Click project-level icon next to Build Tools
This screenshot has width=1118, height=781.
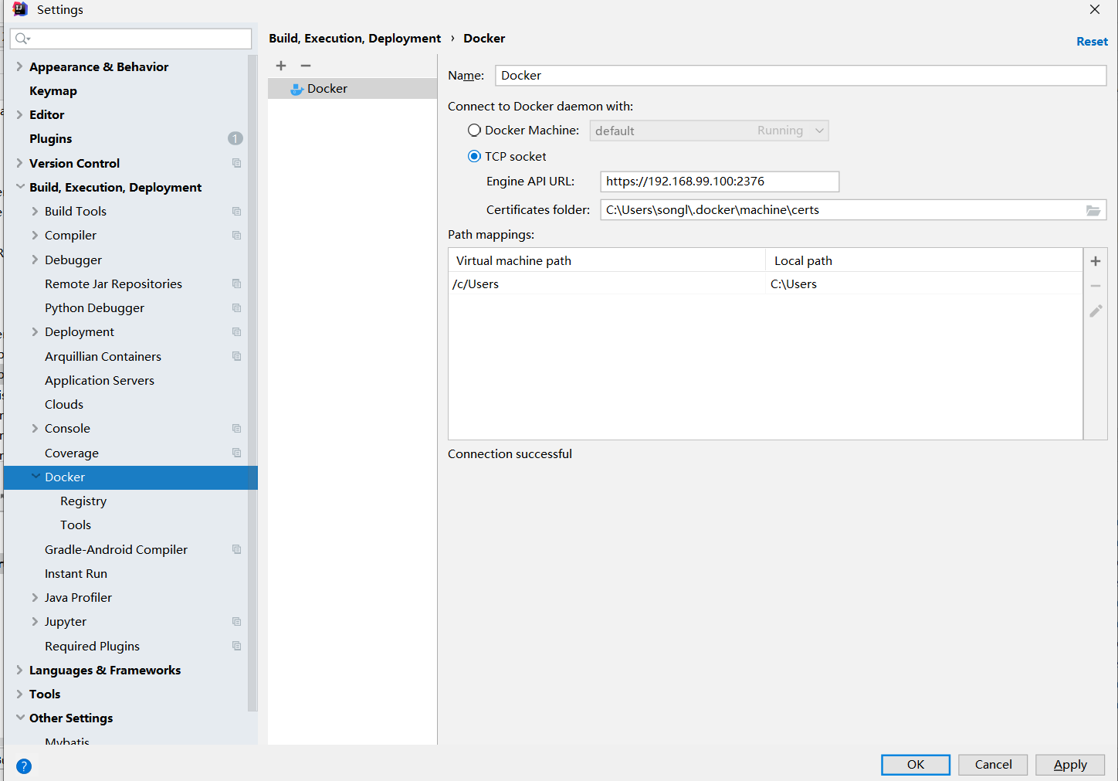237,211
